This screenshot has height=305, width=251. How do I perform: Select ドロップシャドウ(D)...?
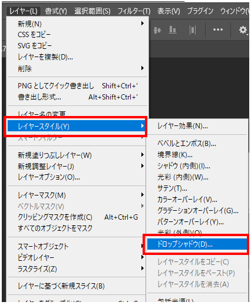point(197,244)
